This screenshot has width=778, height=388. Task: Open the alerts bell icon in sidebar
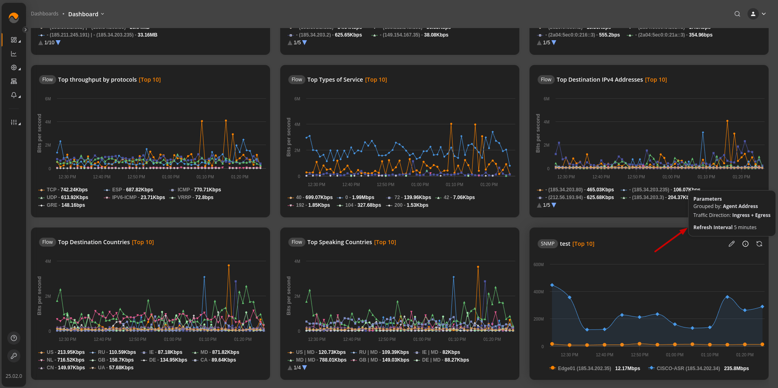pyautogui.click(x=14, y=95)
